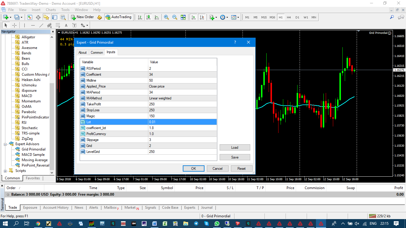Collapse the Expert Advisors tree node

5,144
